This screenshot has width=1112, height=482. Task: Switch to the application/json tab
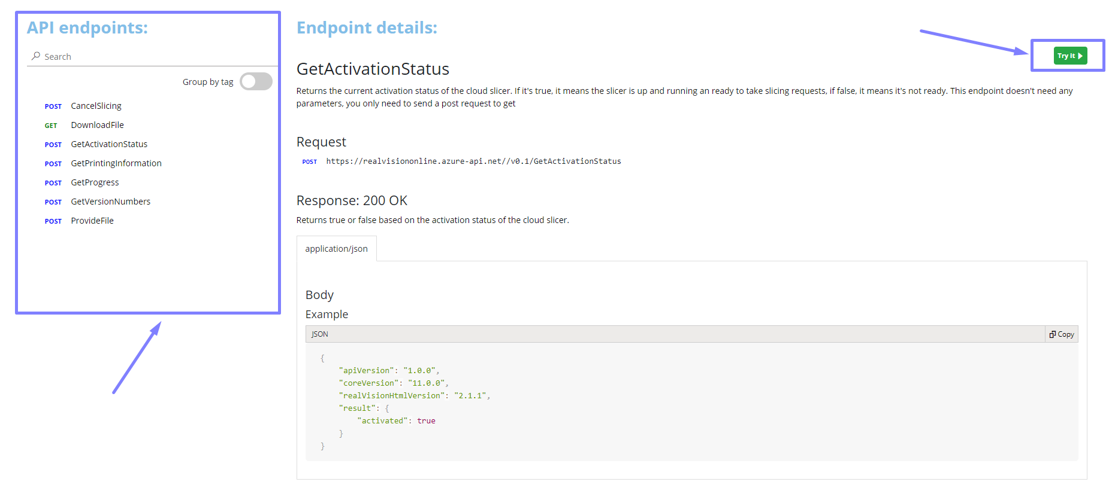point(336,249)
